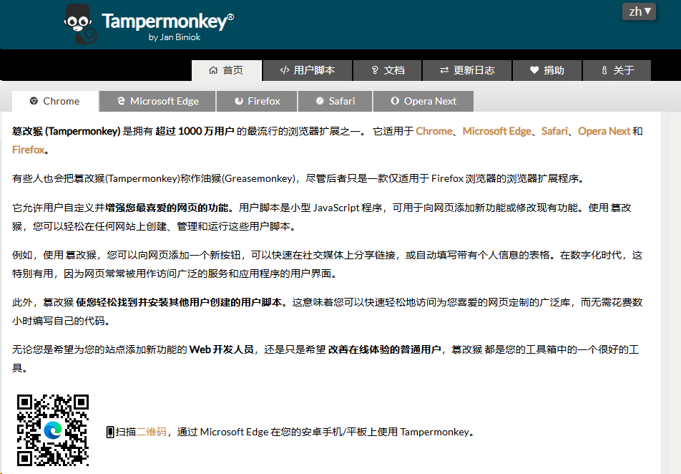Screen dimensions: 681x474
Task: Click the Tampermonkey title text in header
Action: [167, 21]
